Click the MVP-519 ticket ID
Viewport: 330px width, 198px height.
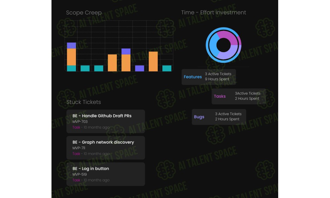tap(80, 174)
